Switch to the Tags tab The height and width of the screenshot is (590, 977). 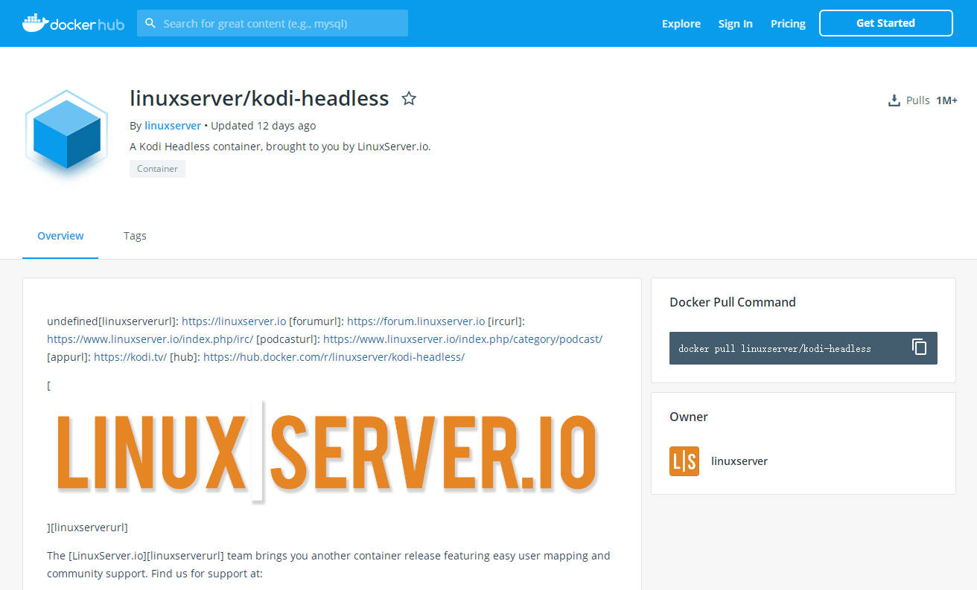pyautogui.click(x=135, y=236)
